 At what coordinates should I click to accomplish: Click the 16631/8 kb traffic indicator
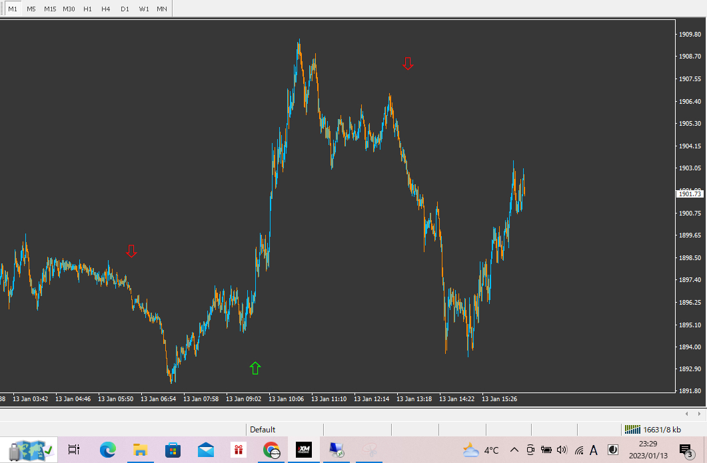pyautogui.click(x=662, y=430)
